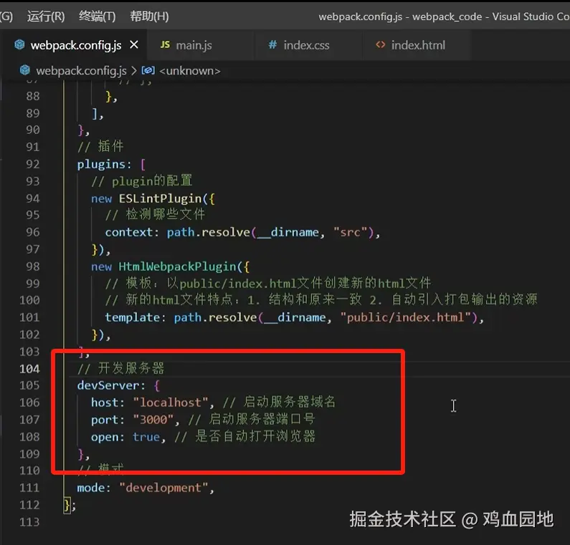The height and width of the screenshot is (545, 570).
Task: Click the comment "// 启动服务器端口号" on line 107
Action: point(252,420)
